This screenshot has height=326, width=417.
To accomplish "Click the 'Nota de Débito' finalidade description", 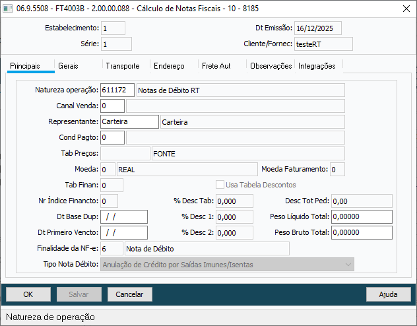I will click(x=207, y=248).
